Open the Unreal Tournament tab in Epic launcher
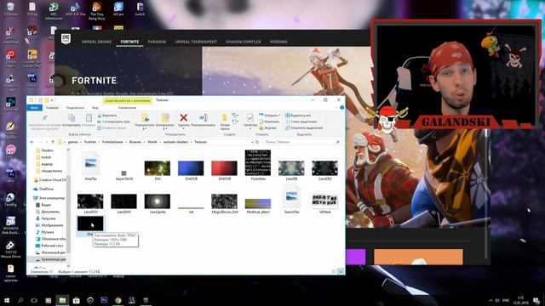 [196, 42]
